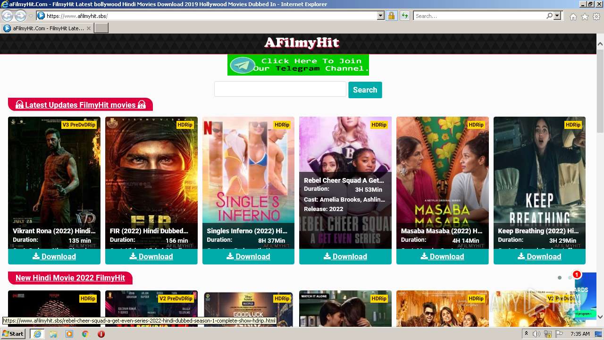This screenshot has width=604, height=340.
Task: Download Masaba Masaba (2022)
Action: pyautogui.click(x=443, y=256)
